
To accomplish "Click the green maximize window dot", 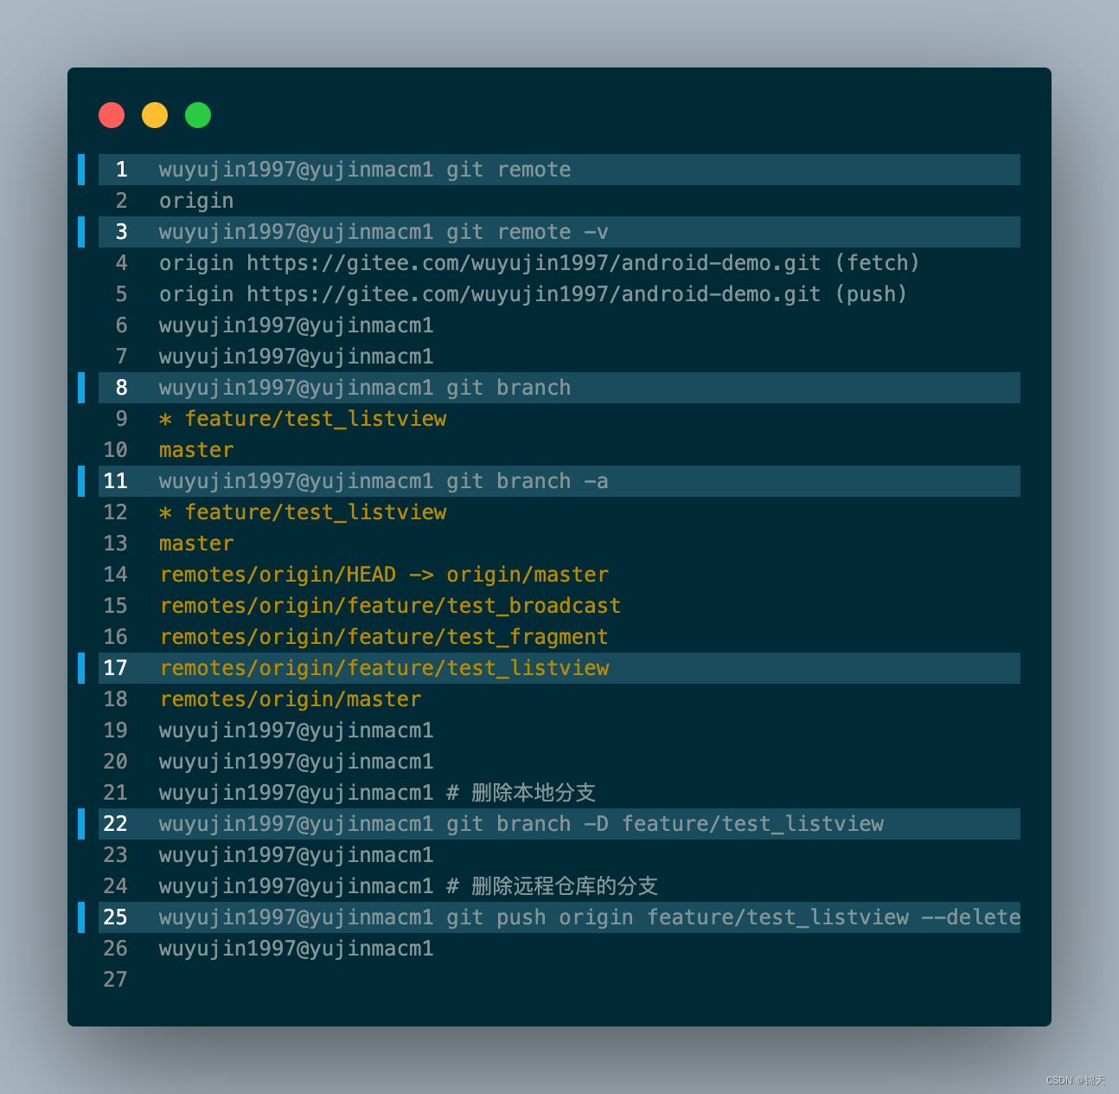I will (198, 115).
